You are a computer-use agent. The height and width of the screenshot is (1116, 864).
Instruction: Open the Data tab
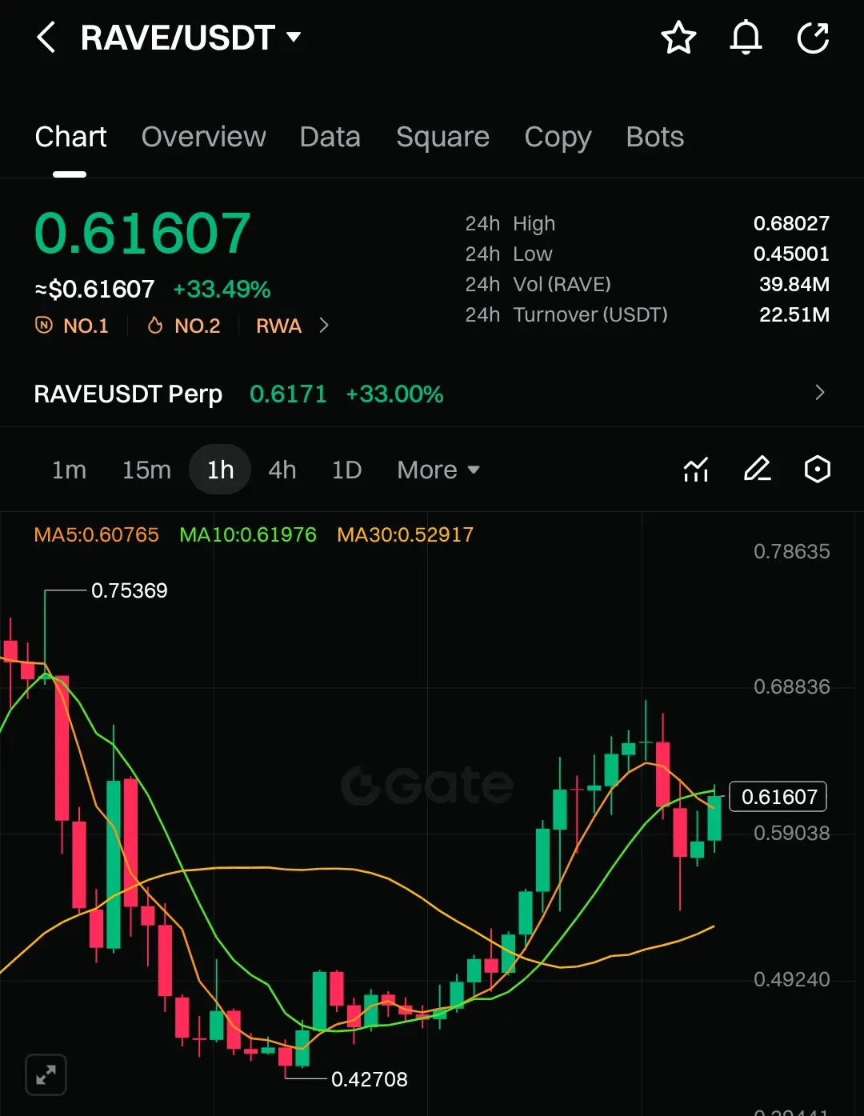[330, 137]
